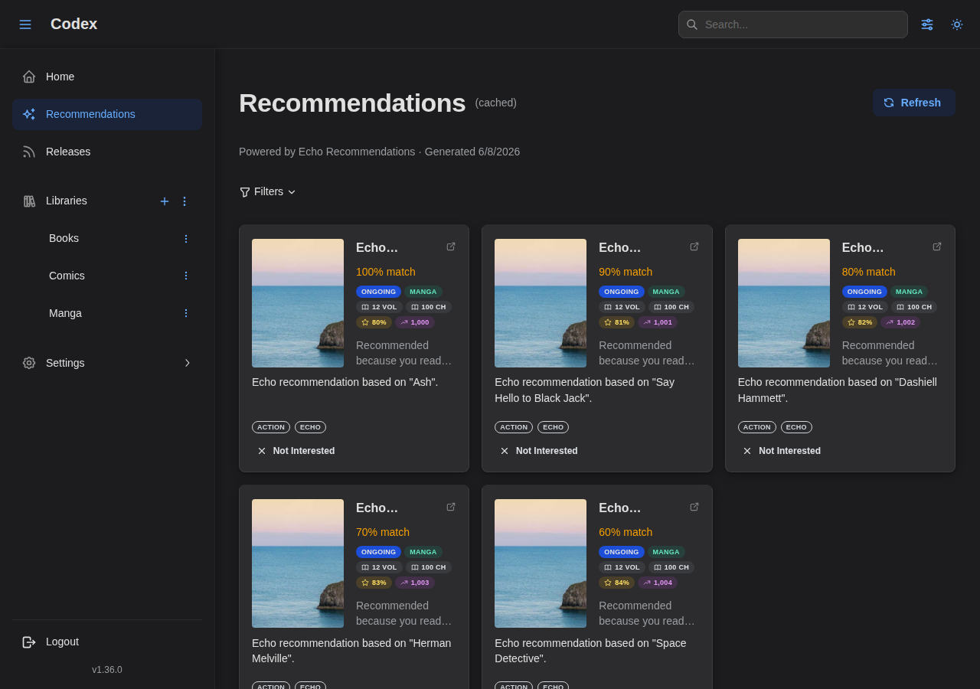
Task: Click ECHO tag on "Say Hello to Black Jack" card
Action: 553,427
